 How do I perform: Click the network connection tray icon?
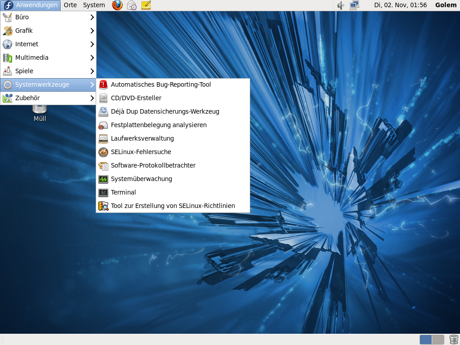pyautogui.click(x=354, y=5)
